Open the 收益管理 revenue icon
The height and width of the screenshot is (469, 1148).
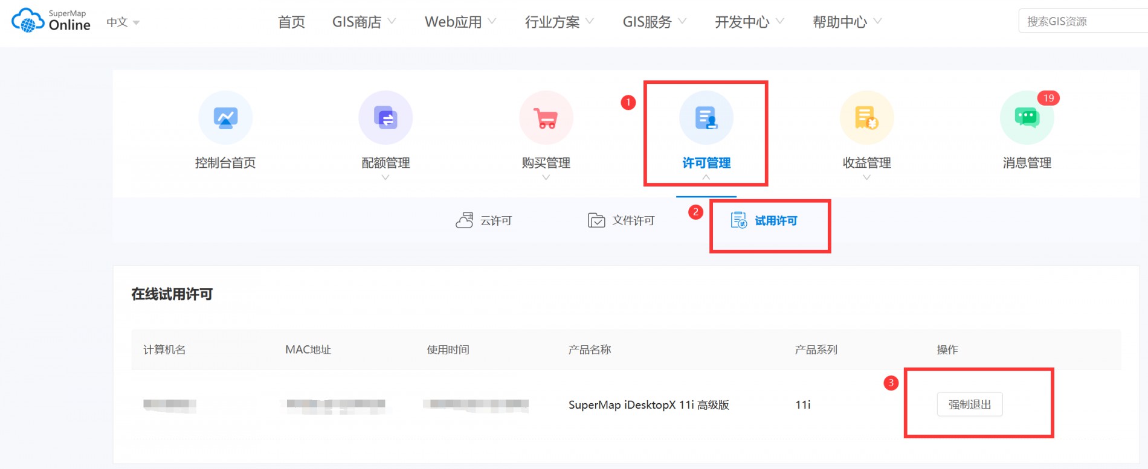point(867,118)
